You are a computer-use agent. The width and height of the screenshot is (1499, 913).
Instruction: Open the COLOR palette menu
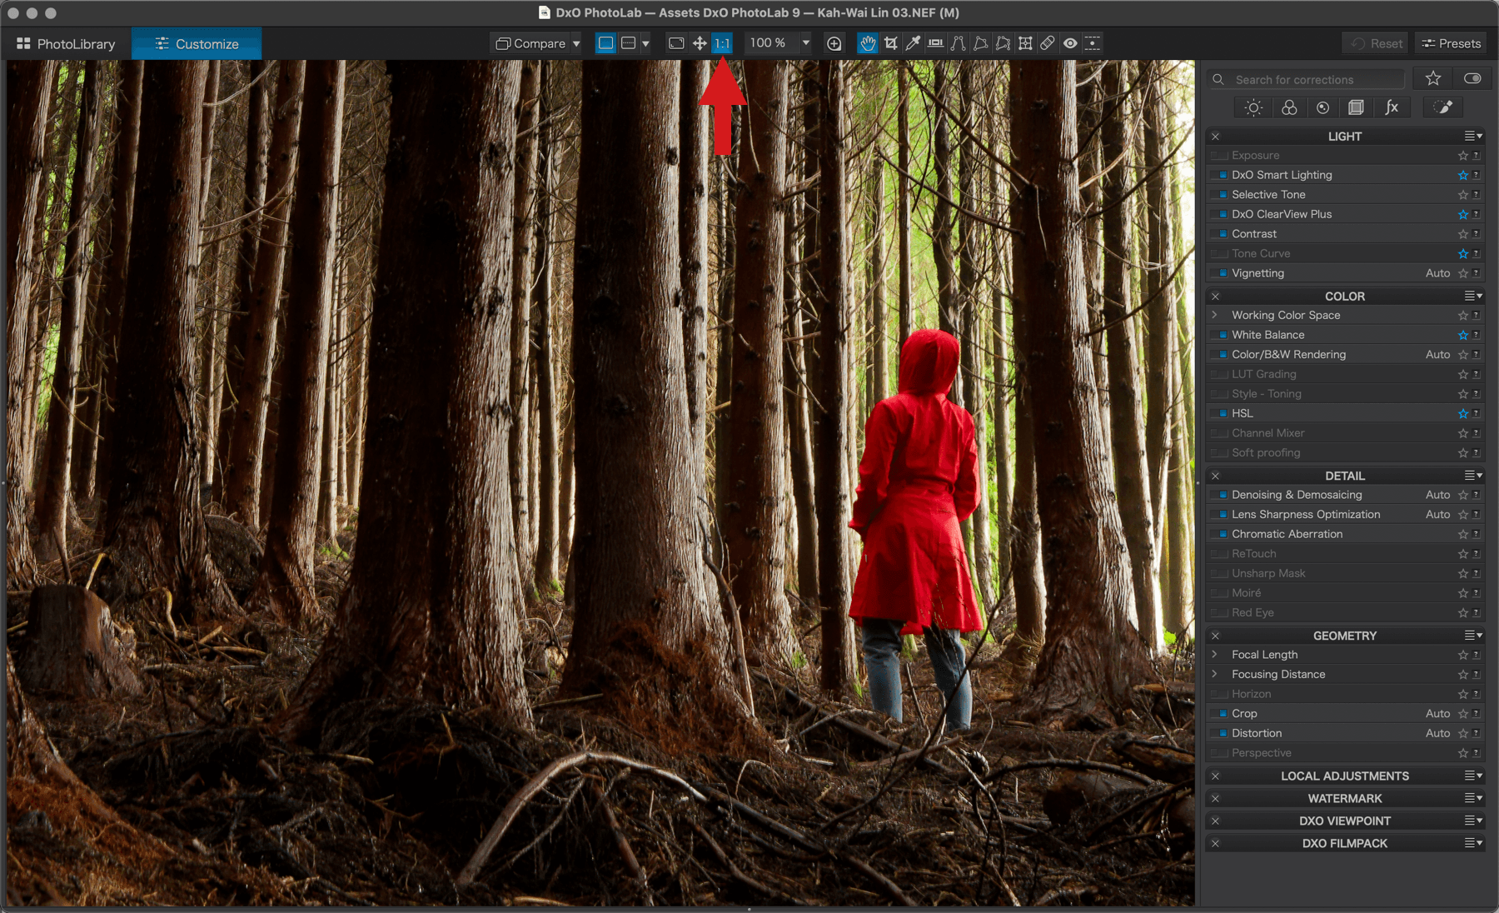click(x=1473, y=296)
